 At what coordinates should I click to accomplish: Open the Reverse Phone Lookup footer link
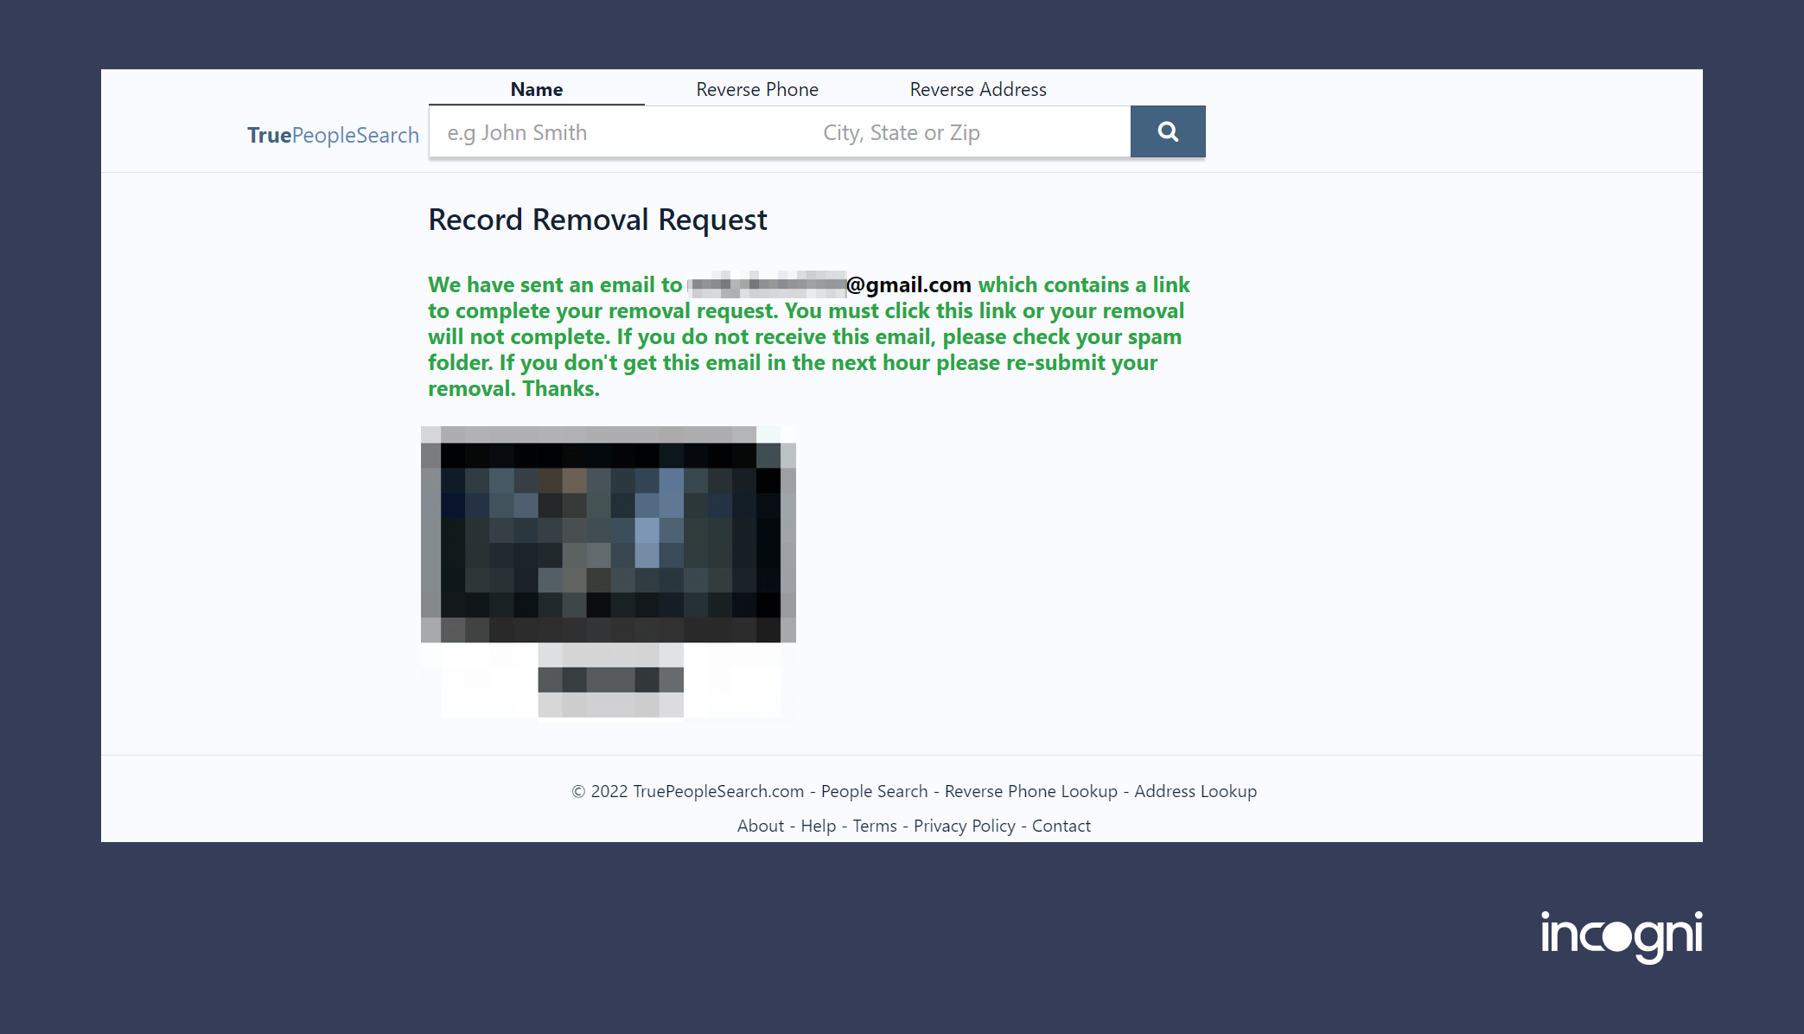click(x=1030, y=791)
